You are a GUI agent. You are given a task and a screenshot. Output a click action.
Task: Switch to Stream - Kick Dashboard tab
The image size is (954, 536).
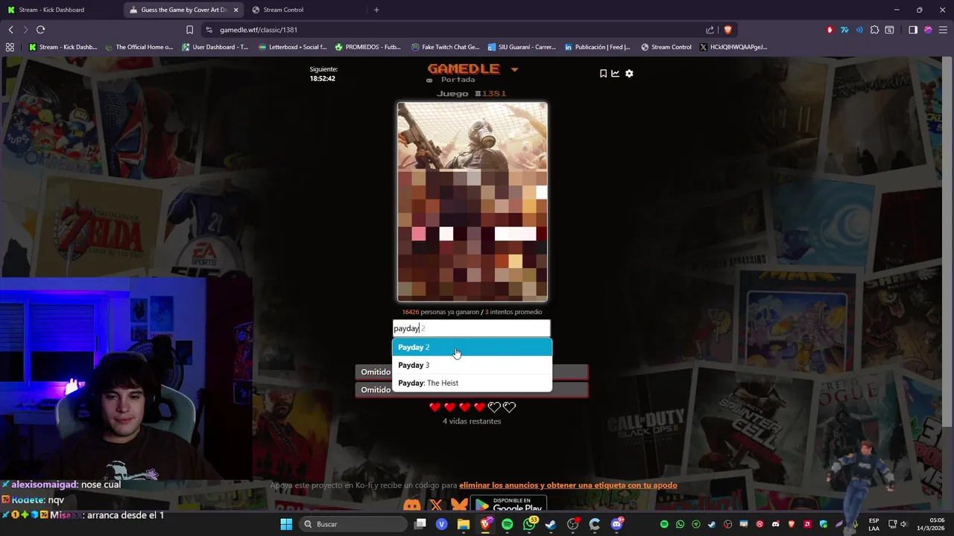pyautogui.click(x=58, y=10)
